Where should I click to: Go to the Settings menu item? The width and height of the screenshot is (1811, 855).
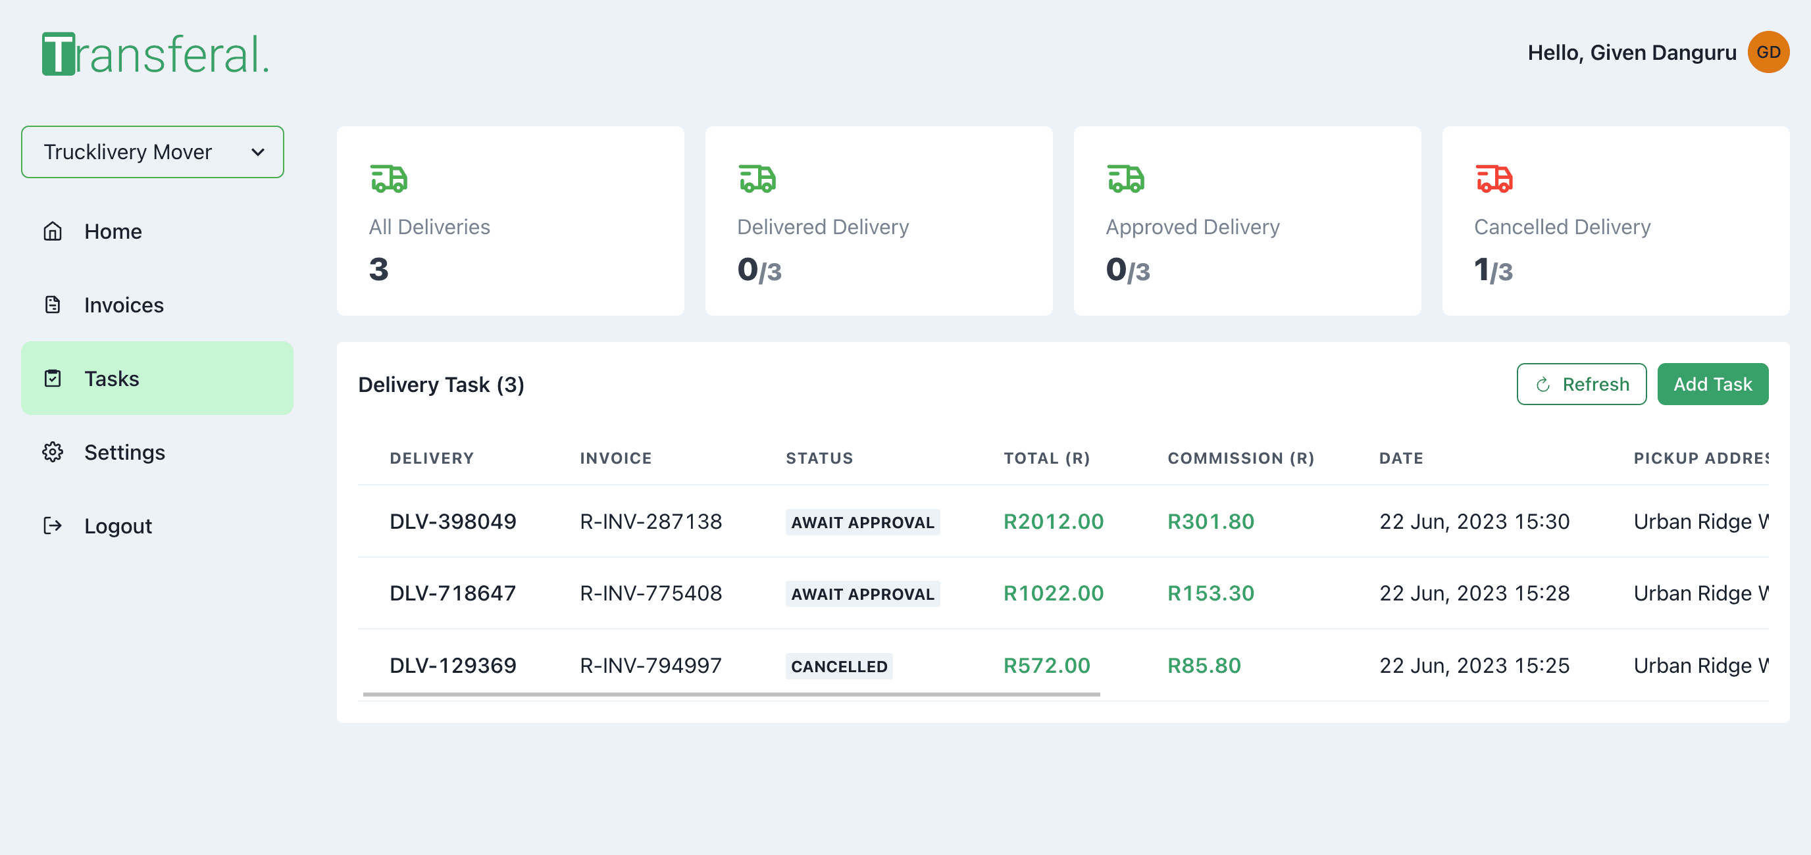[x=124, y=452]
